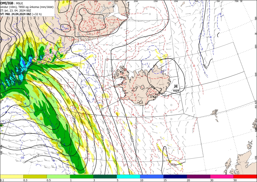Select the red 50+ legend swatch
257x182 pixels.
pos(245,176)
